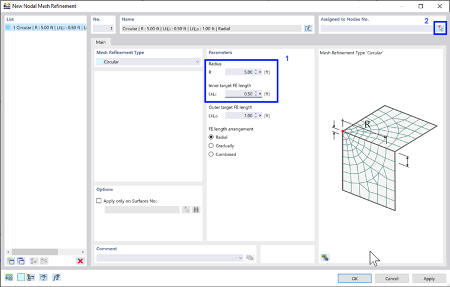450x287 pixels.
Task: Click the mesh refinement preview illustration
Action: [x=384, y=157]
